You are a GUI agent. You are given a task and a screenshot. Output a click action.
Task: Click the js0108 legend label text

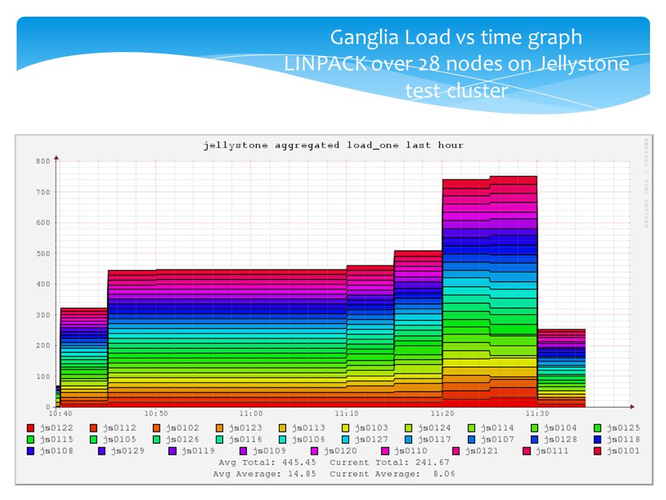[x=56, y=451]
